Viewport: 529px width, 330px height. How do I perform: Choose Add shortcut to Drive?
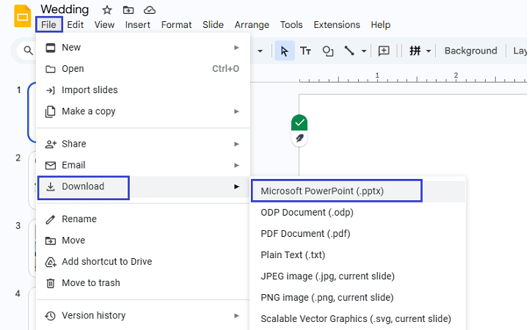(143, 262)
